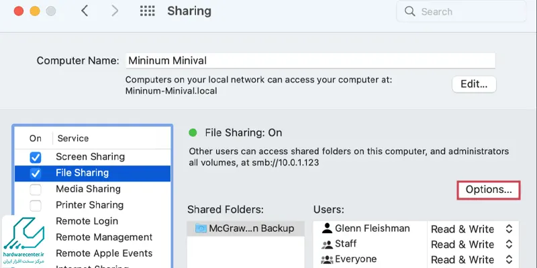This screenshot has width=537, height=268.
Task: Go forward with the right chevron arrow
Action: pyautogui.click(x=115, y=11)
